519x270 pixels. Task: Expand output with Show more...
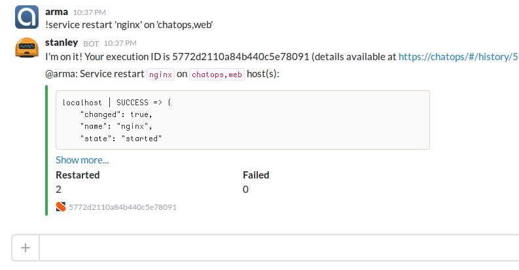pyautogui.click(x=82, y=160)
